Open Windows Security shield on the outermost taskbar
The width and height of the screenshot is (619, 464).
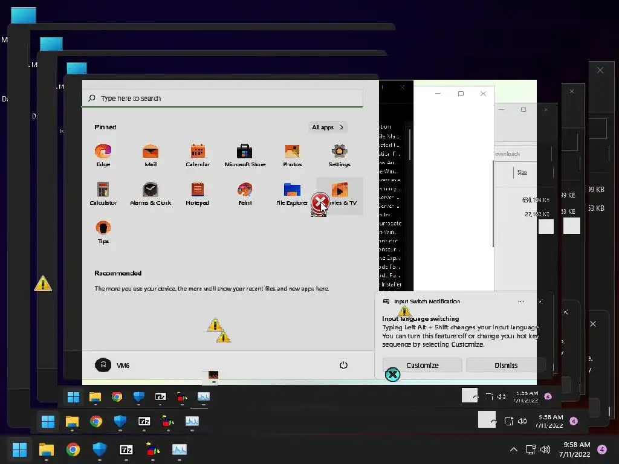click(x=100, y=449)
